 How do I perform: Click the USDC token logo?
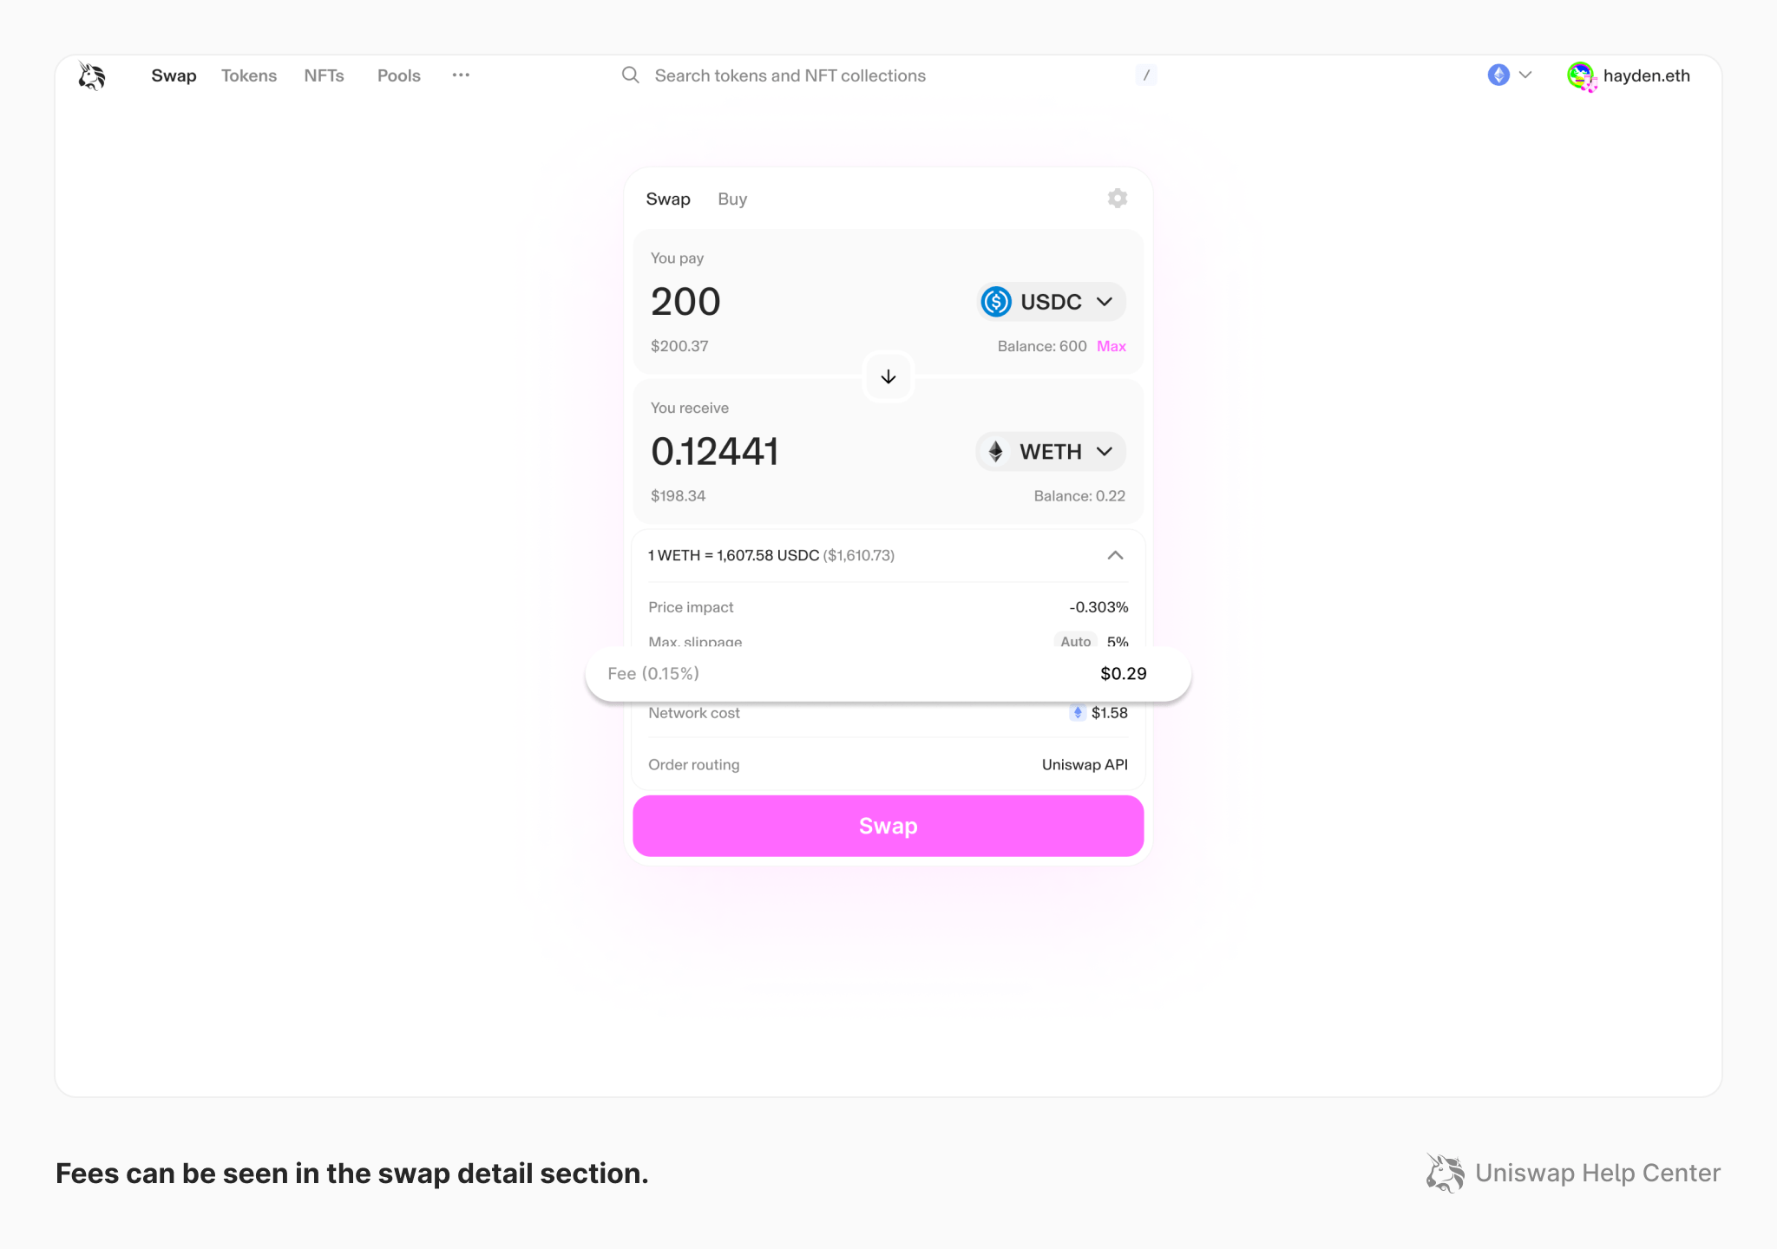[x=995, y=302]
